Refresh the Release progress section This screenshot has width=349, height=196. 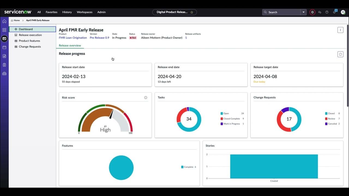pos(340,54)
